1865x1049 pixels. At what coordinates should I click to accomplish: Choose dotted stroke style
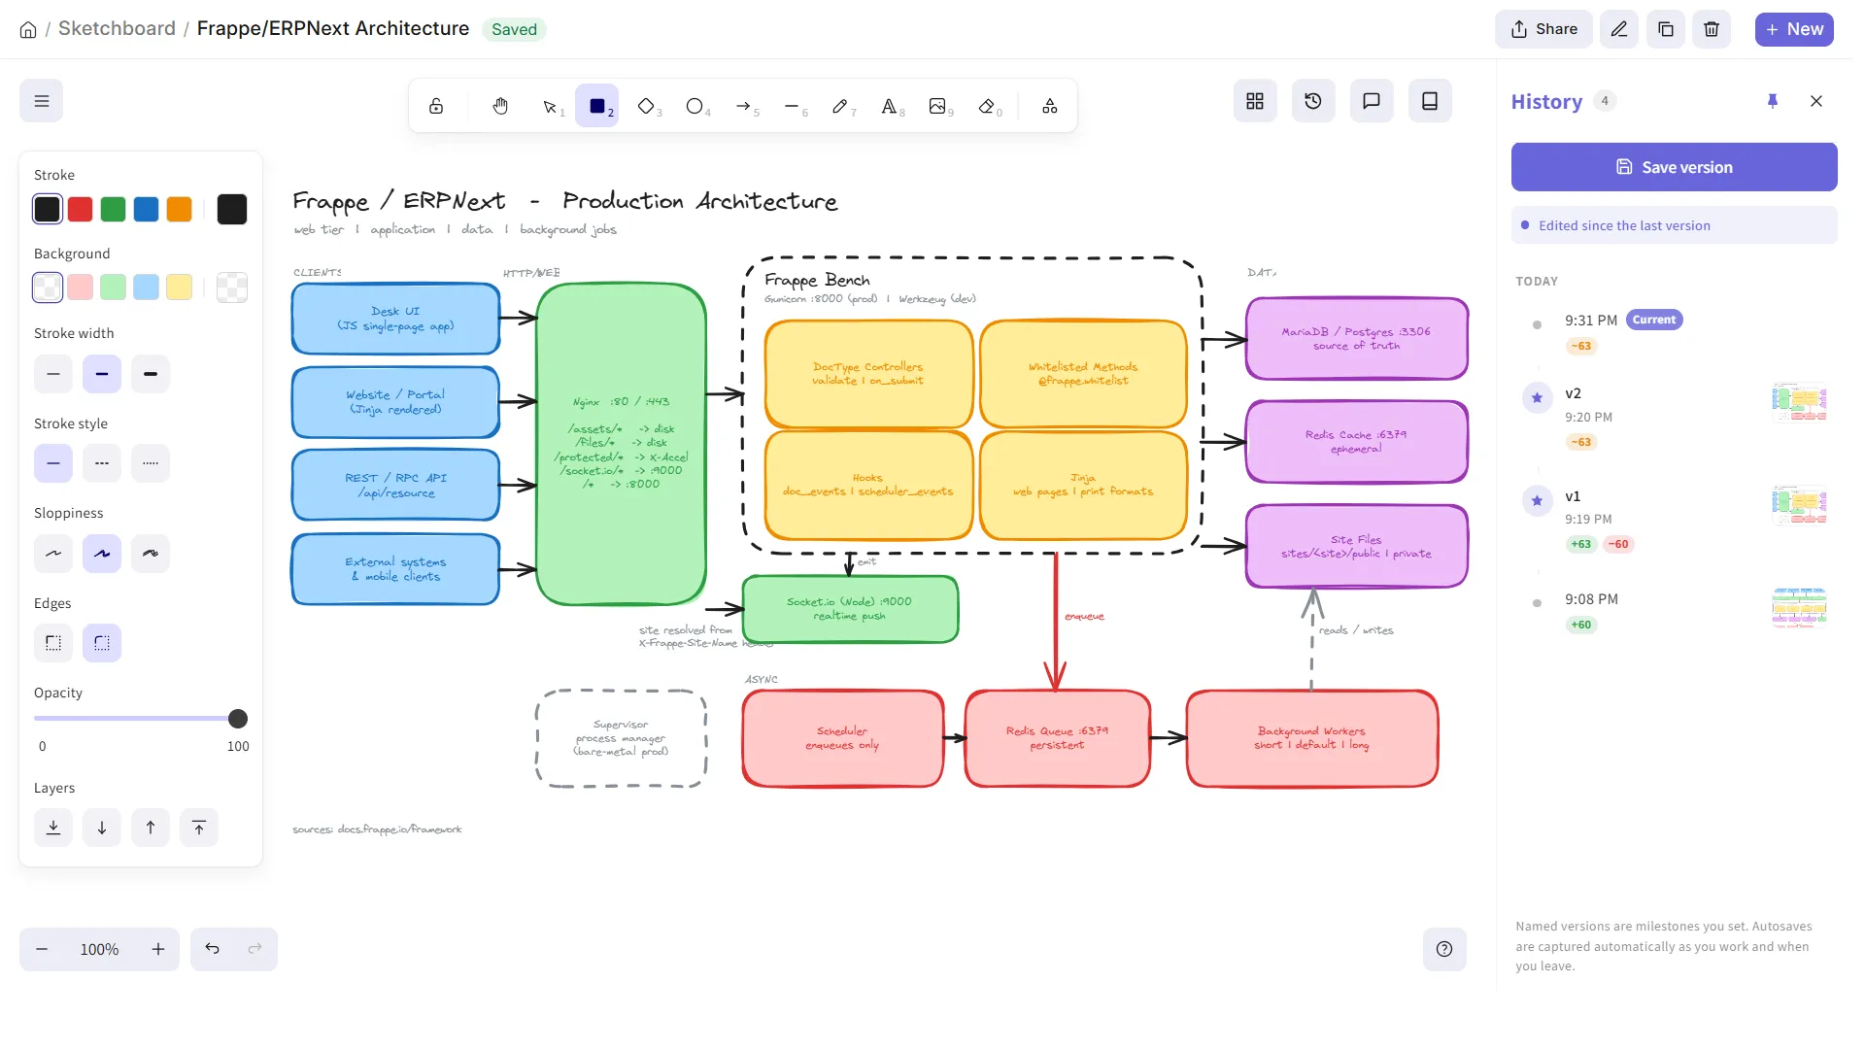pos(151,463)
